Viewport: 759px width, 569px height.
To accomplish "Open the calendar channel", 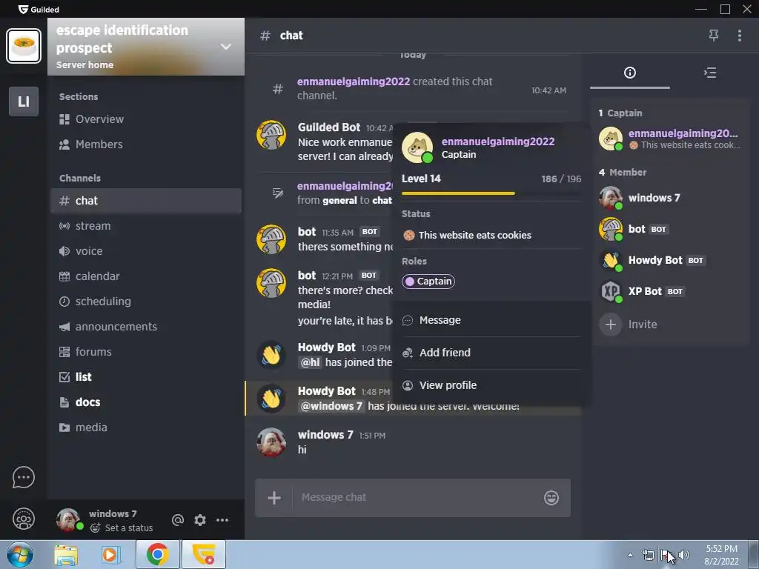I will (x=146, y=276).
